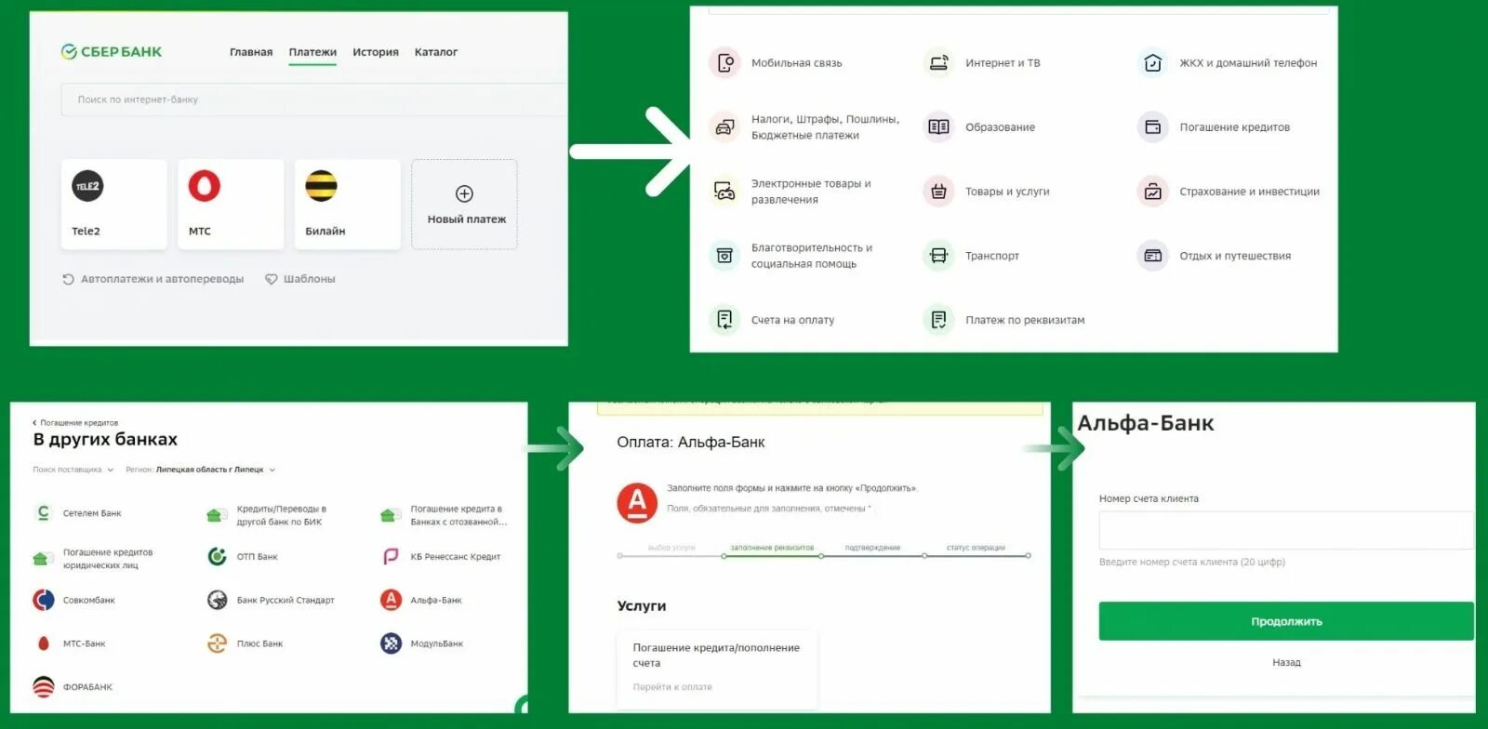This screenshot has height=729, width=1488.
Task: Select Плюс Банк icon
Action: (x=217, y=643)
